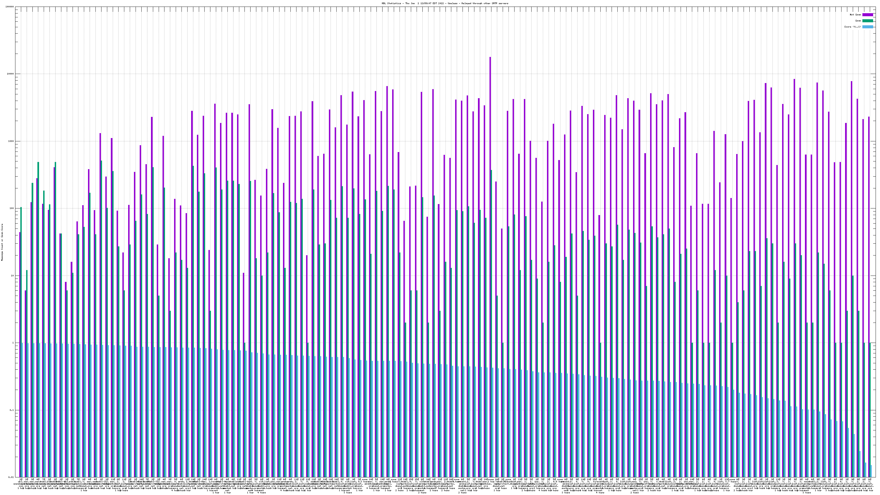This screenshot has width=880, height=495.
Task: Click the 10 y-axis tick label
Action: pyautogui.click(x=13, y=276)
